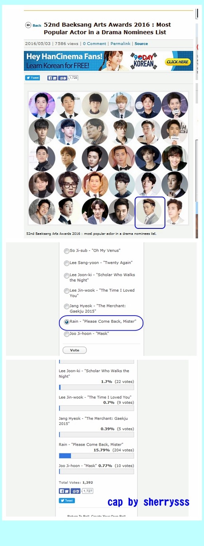Click the top Facebook like icon

[53, 78]
